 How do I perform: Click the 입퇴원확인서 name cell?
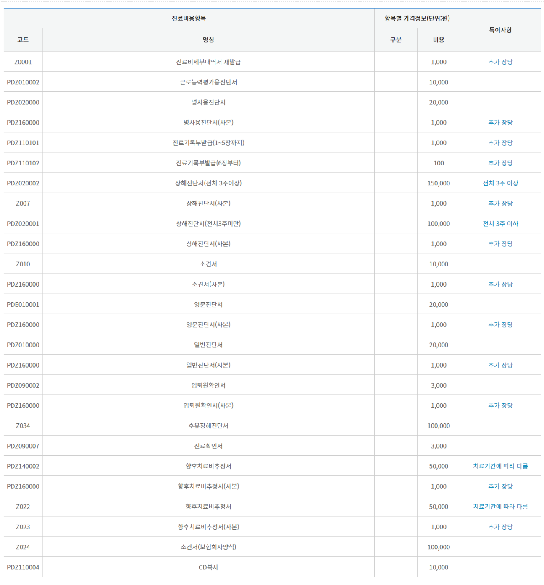(208, 385)
